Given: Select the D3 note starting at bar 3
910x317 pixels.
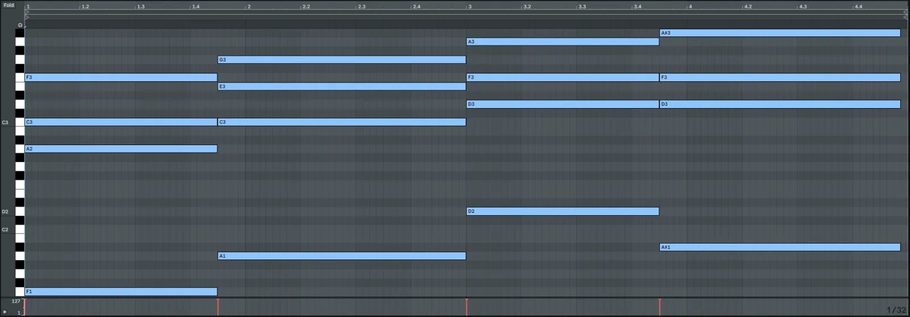Looking at the screenshot, I should (563, 104).
